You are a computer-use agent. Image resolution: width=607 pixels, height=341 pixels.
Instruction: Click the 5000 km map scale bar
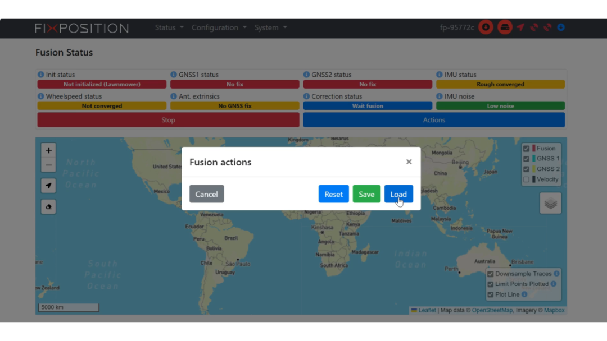[x=69, y=307]
